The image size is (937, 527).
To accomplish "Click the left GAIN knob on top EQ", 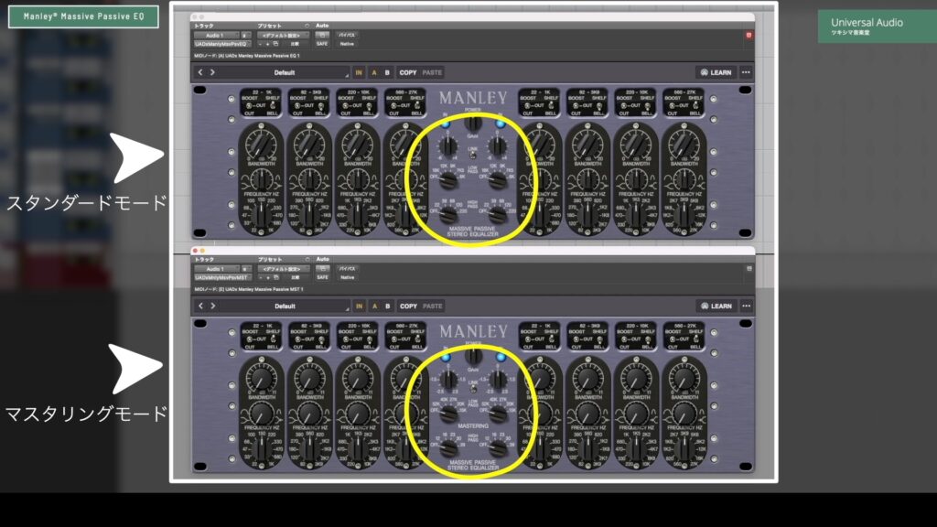I will 447,146.
